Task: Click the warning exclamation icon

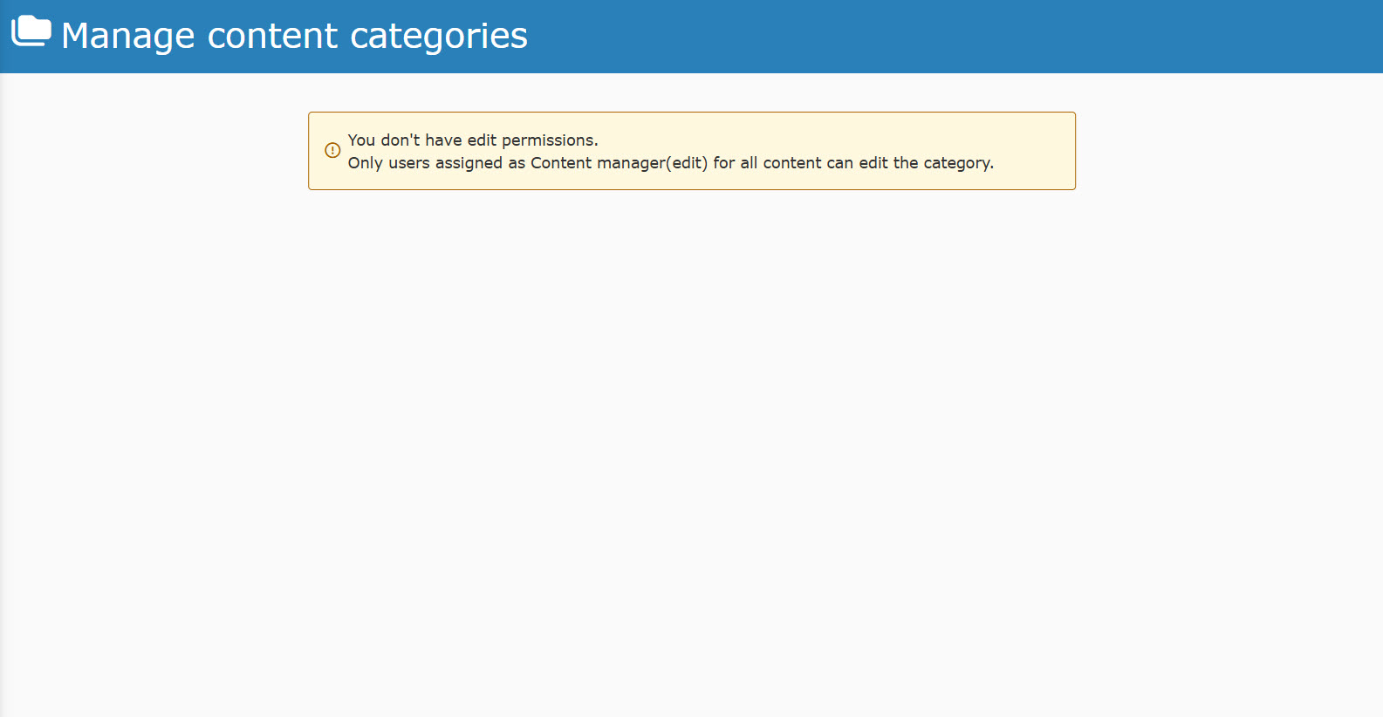Action: (332, 150)
